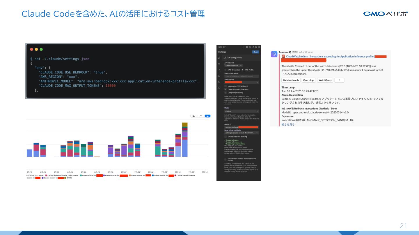Select the AWS Profile radio button
Viewport: 419px width, 235px height.
tap(242, 70)
